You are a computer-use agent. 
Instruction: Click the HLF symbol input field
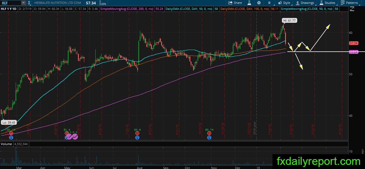(x=11, y=3)
